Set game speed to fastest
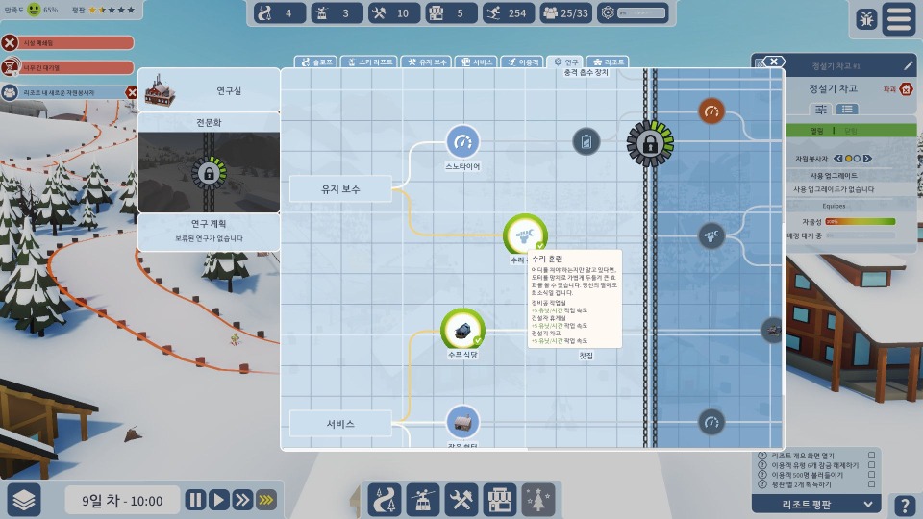Image resolution: width=923 pixels, height=519 pixels. pyautogui.click(x=265, y=500)
